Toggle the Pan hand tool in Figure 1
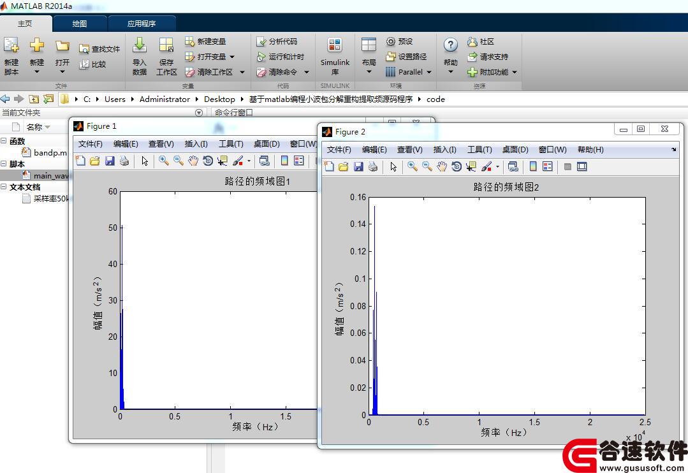Image resolution: width=688 pixels, height=473 pixels. point(193,161)
